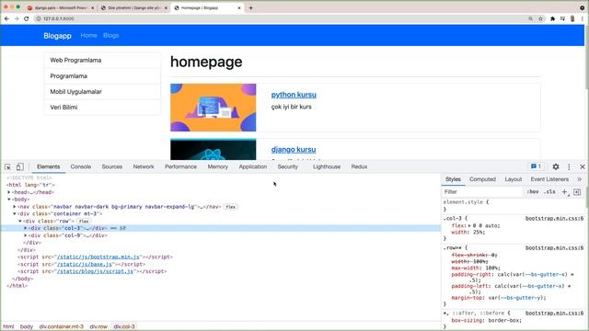Toggle the .cls class editor

(x=550, y=192)
